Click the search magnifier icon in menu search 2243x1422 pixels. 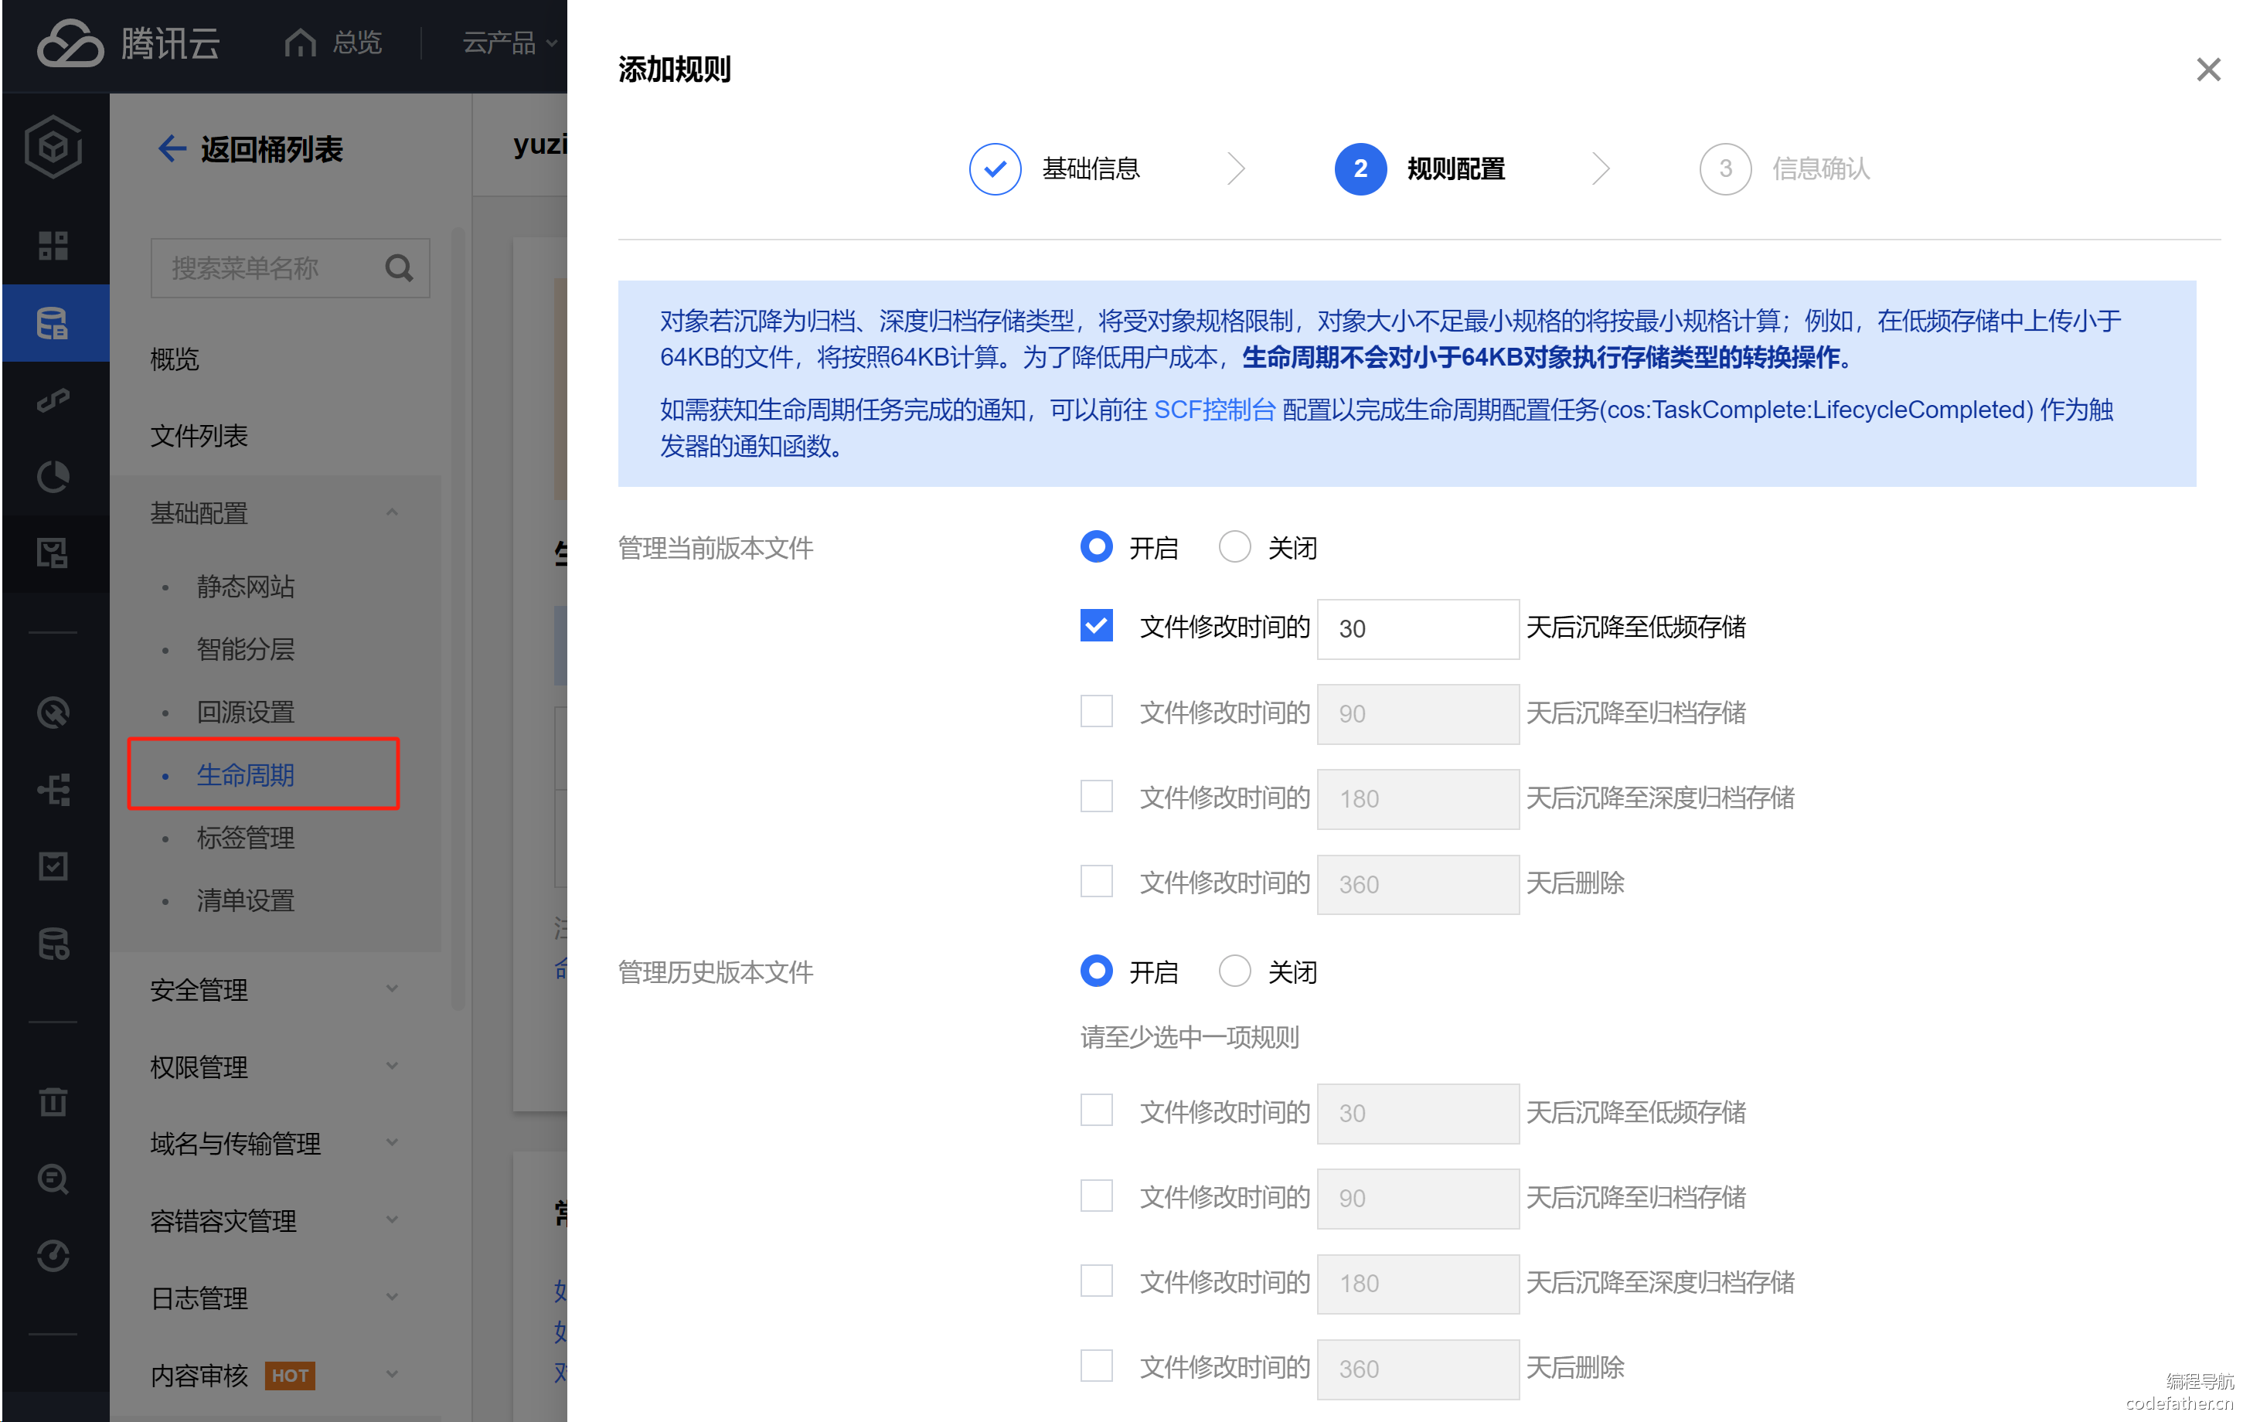[399, 268]
